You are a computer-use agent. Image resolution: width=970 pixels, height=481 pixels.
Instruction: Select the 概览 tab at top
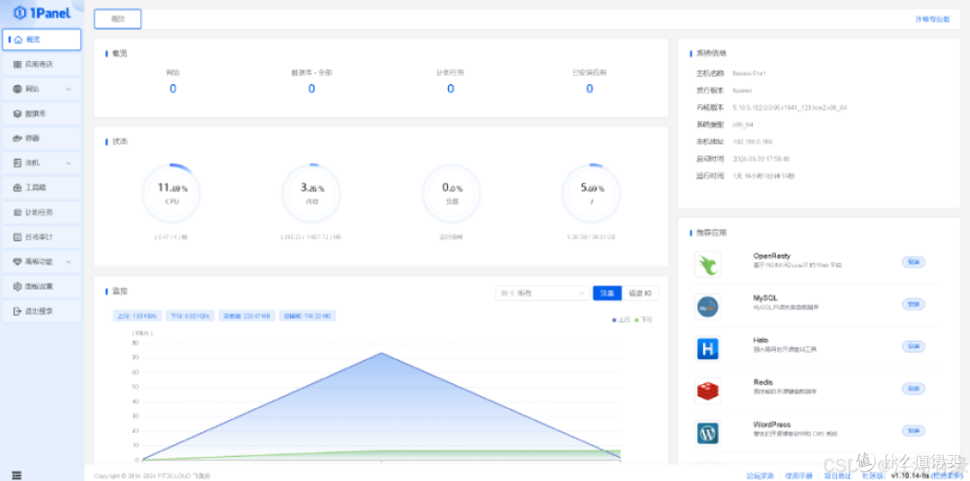coord(118,19)
